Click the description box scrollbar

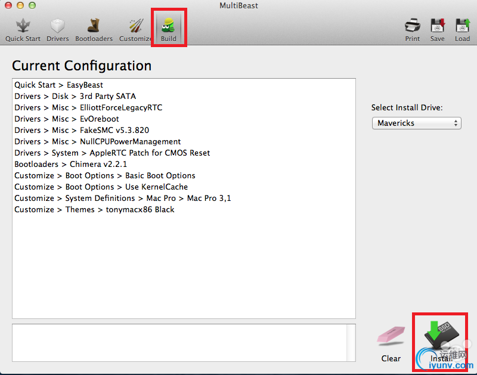point(351,343)
